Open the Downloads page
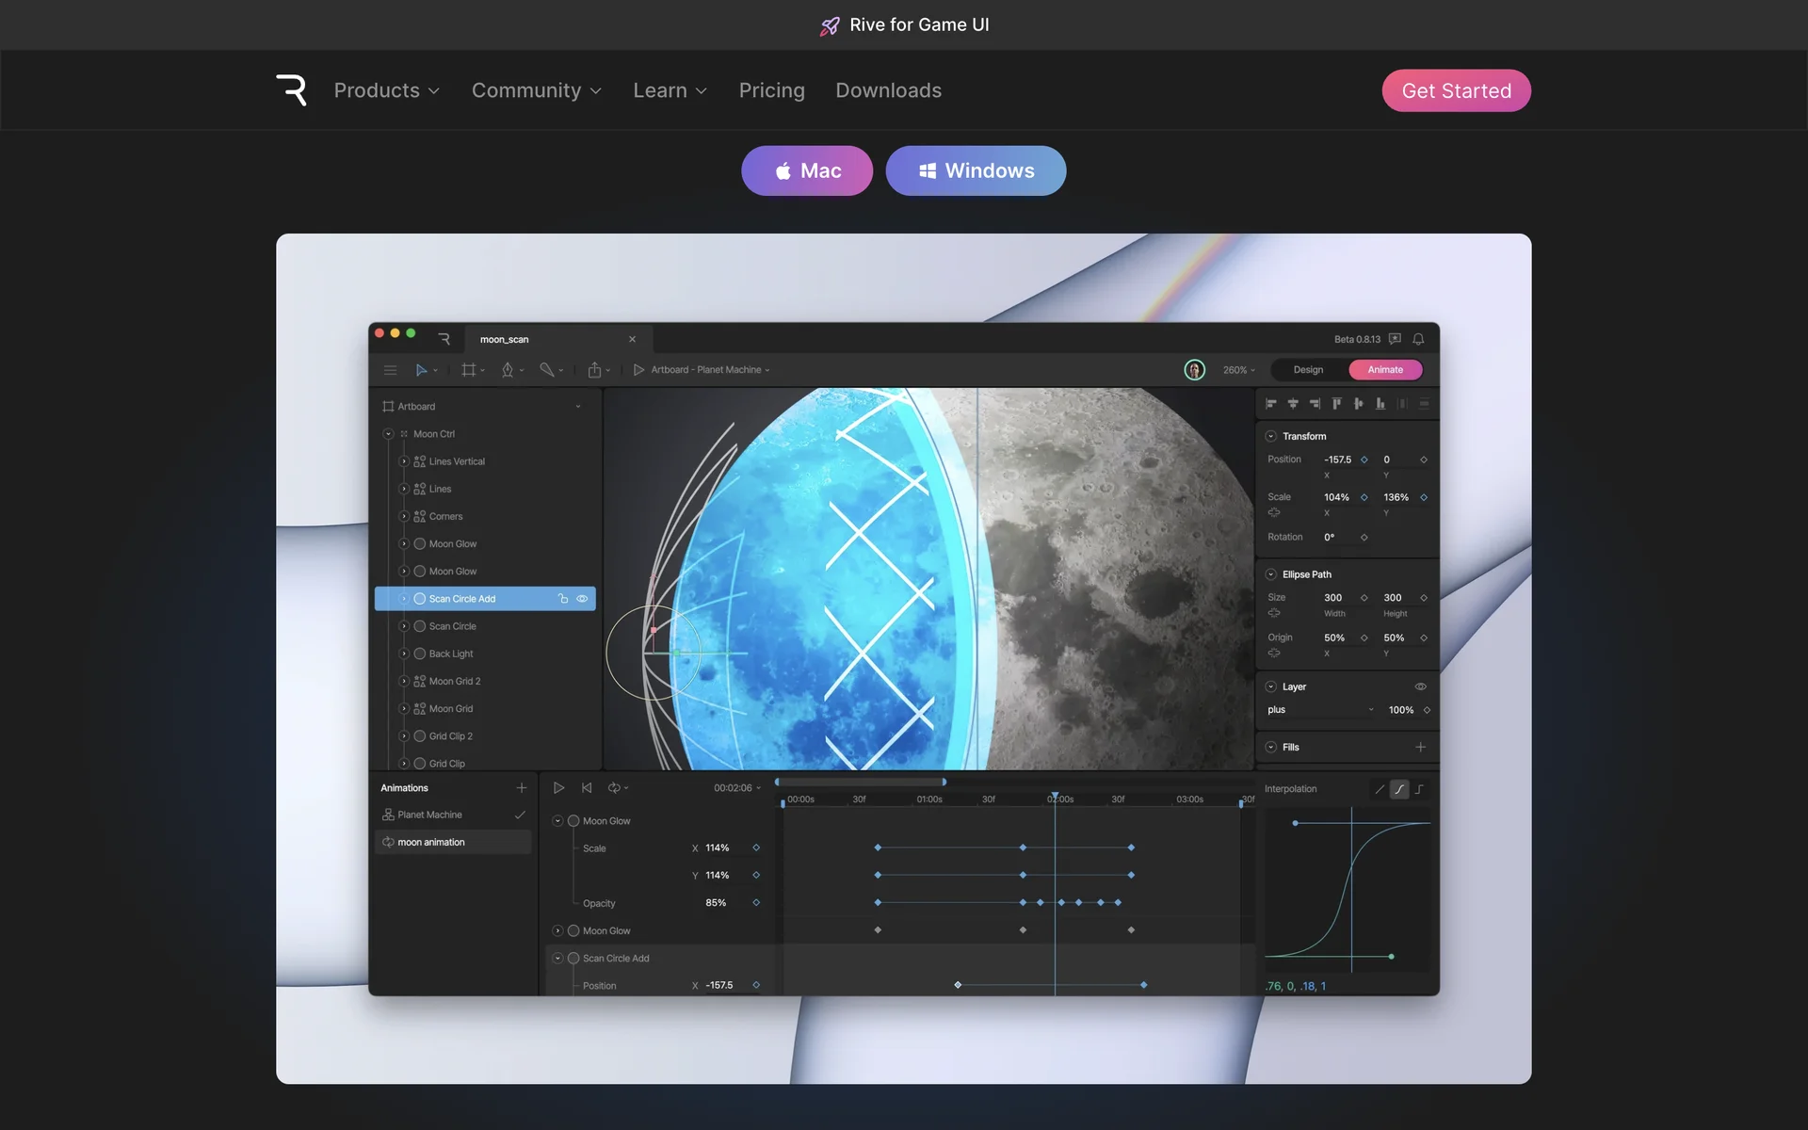 click(888, 90)
